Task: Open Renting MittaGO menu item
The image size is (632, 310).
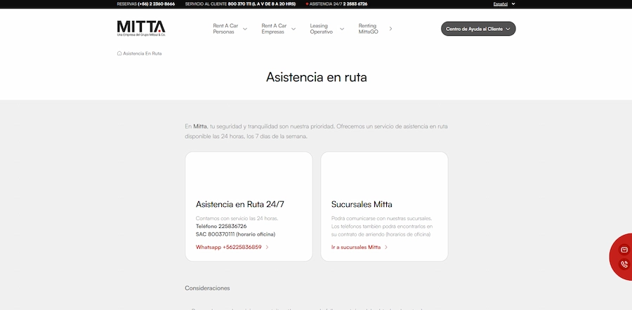Action: [369, 29]
